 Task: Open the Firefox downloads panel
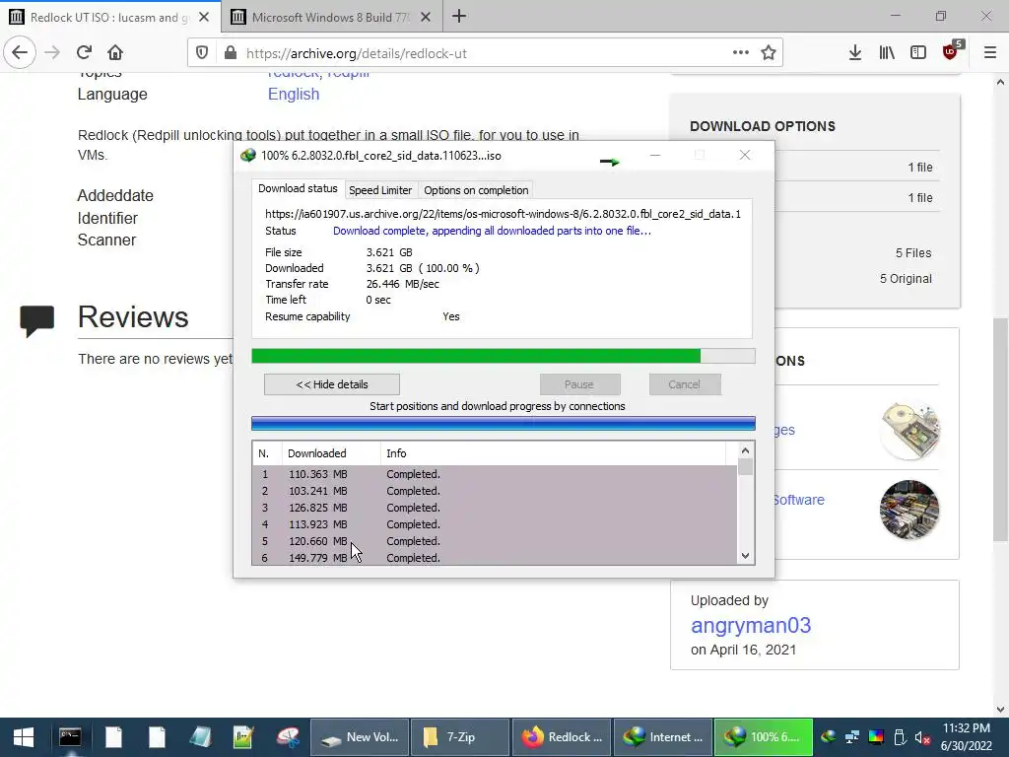[x=855, y=53]
